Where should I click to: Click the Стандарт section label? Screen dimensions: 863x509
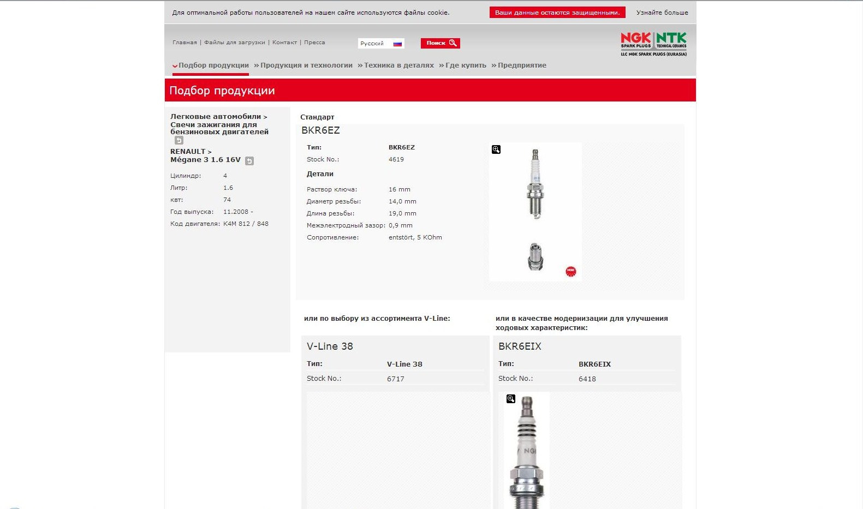click(x=317, y=117)
